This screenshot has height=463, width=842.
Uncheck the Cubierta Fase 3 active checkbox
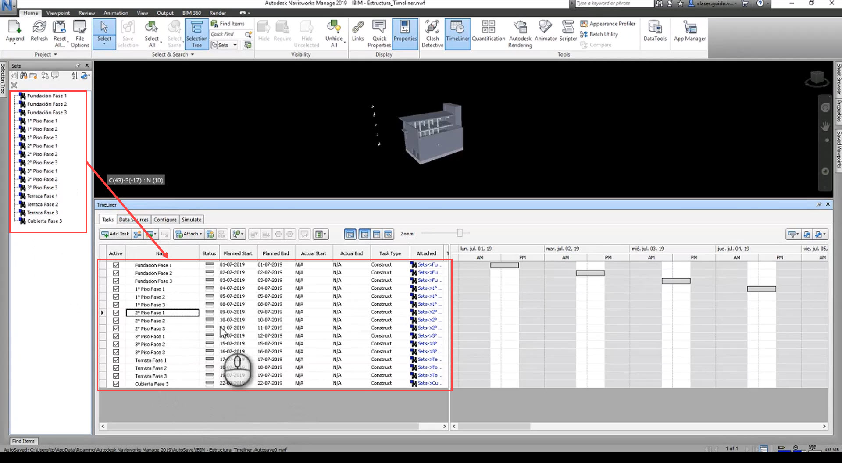click(116, 383)
